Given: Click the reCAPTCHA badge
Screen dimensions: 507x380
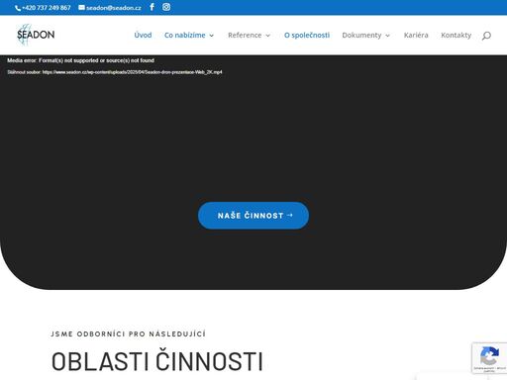Looking at the screenshot, I should point(489,358).
